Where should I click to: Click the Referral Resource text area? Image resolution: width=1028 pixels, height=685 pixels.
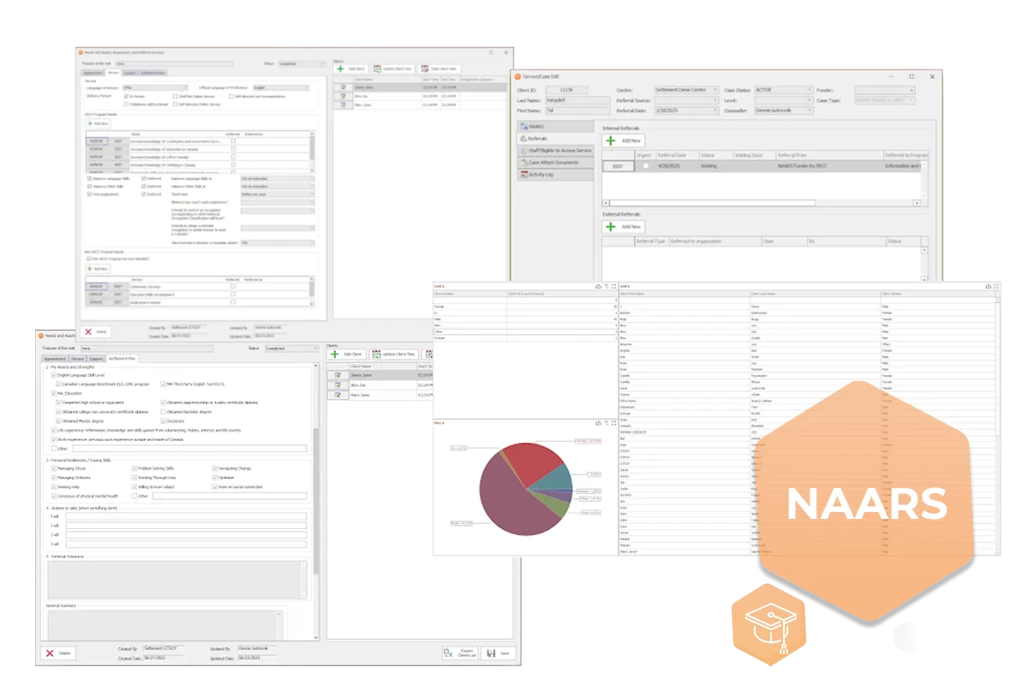176,580
